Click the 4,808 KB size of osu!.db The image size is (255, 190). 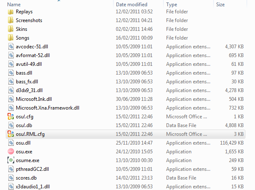234,125
